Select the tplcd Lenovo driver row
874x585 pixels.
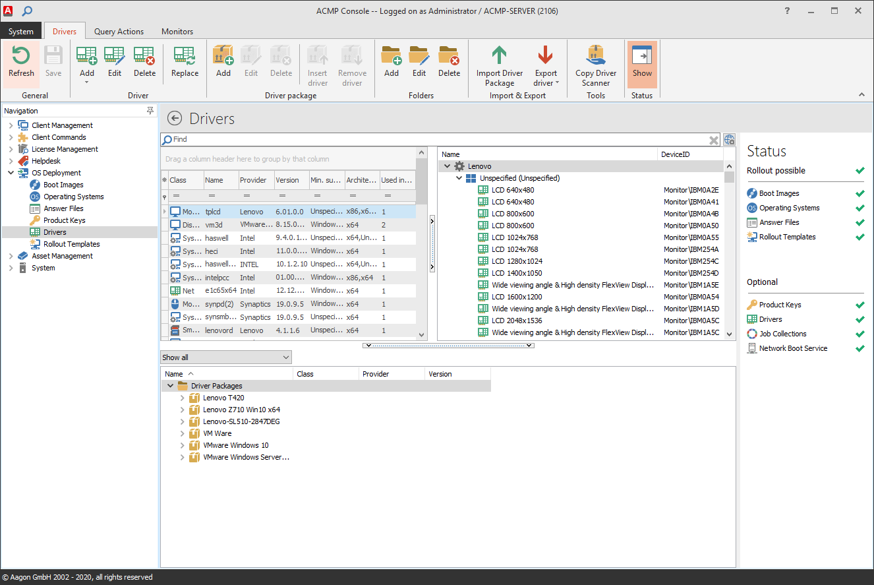point(288,212)
